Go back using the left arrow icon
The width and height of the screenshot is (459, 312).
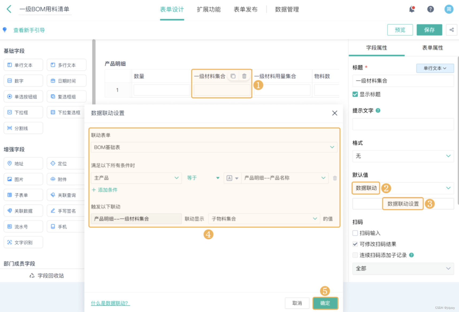click(9, 9)
